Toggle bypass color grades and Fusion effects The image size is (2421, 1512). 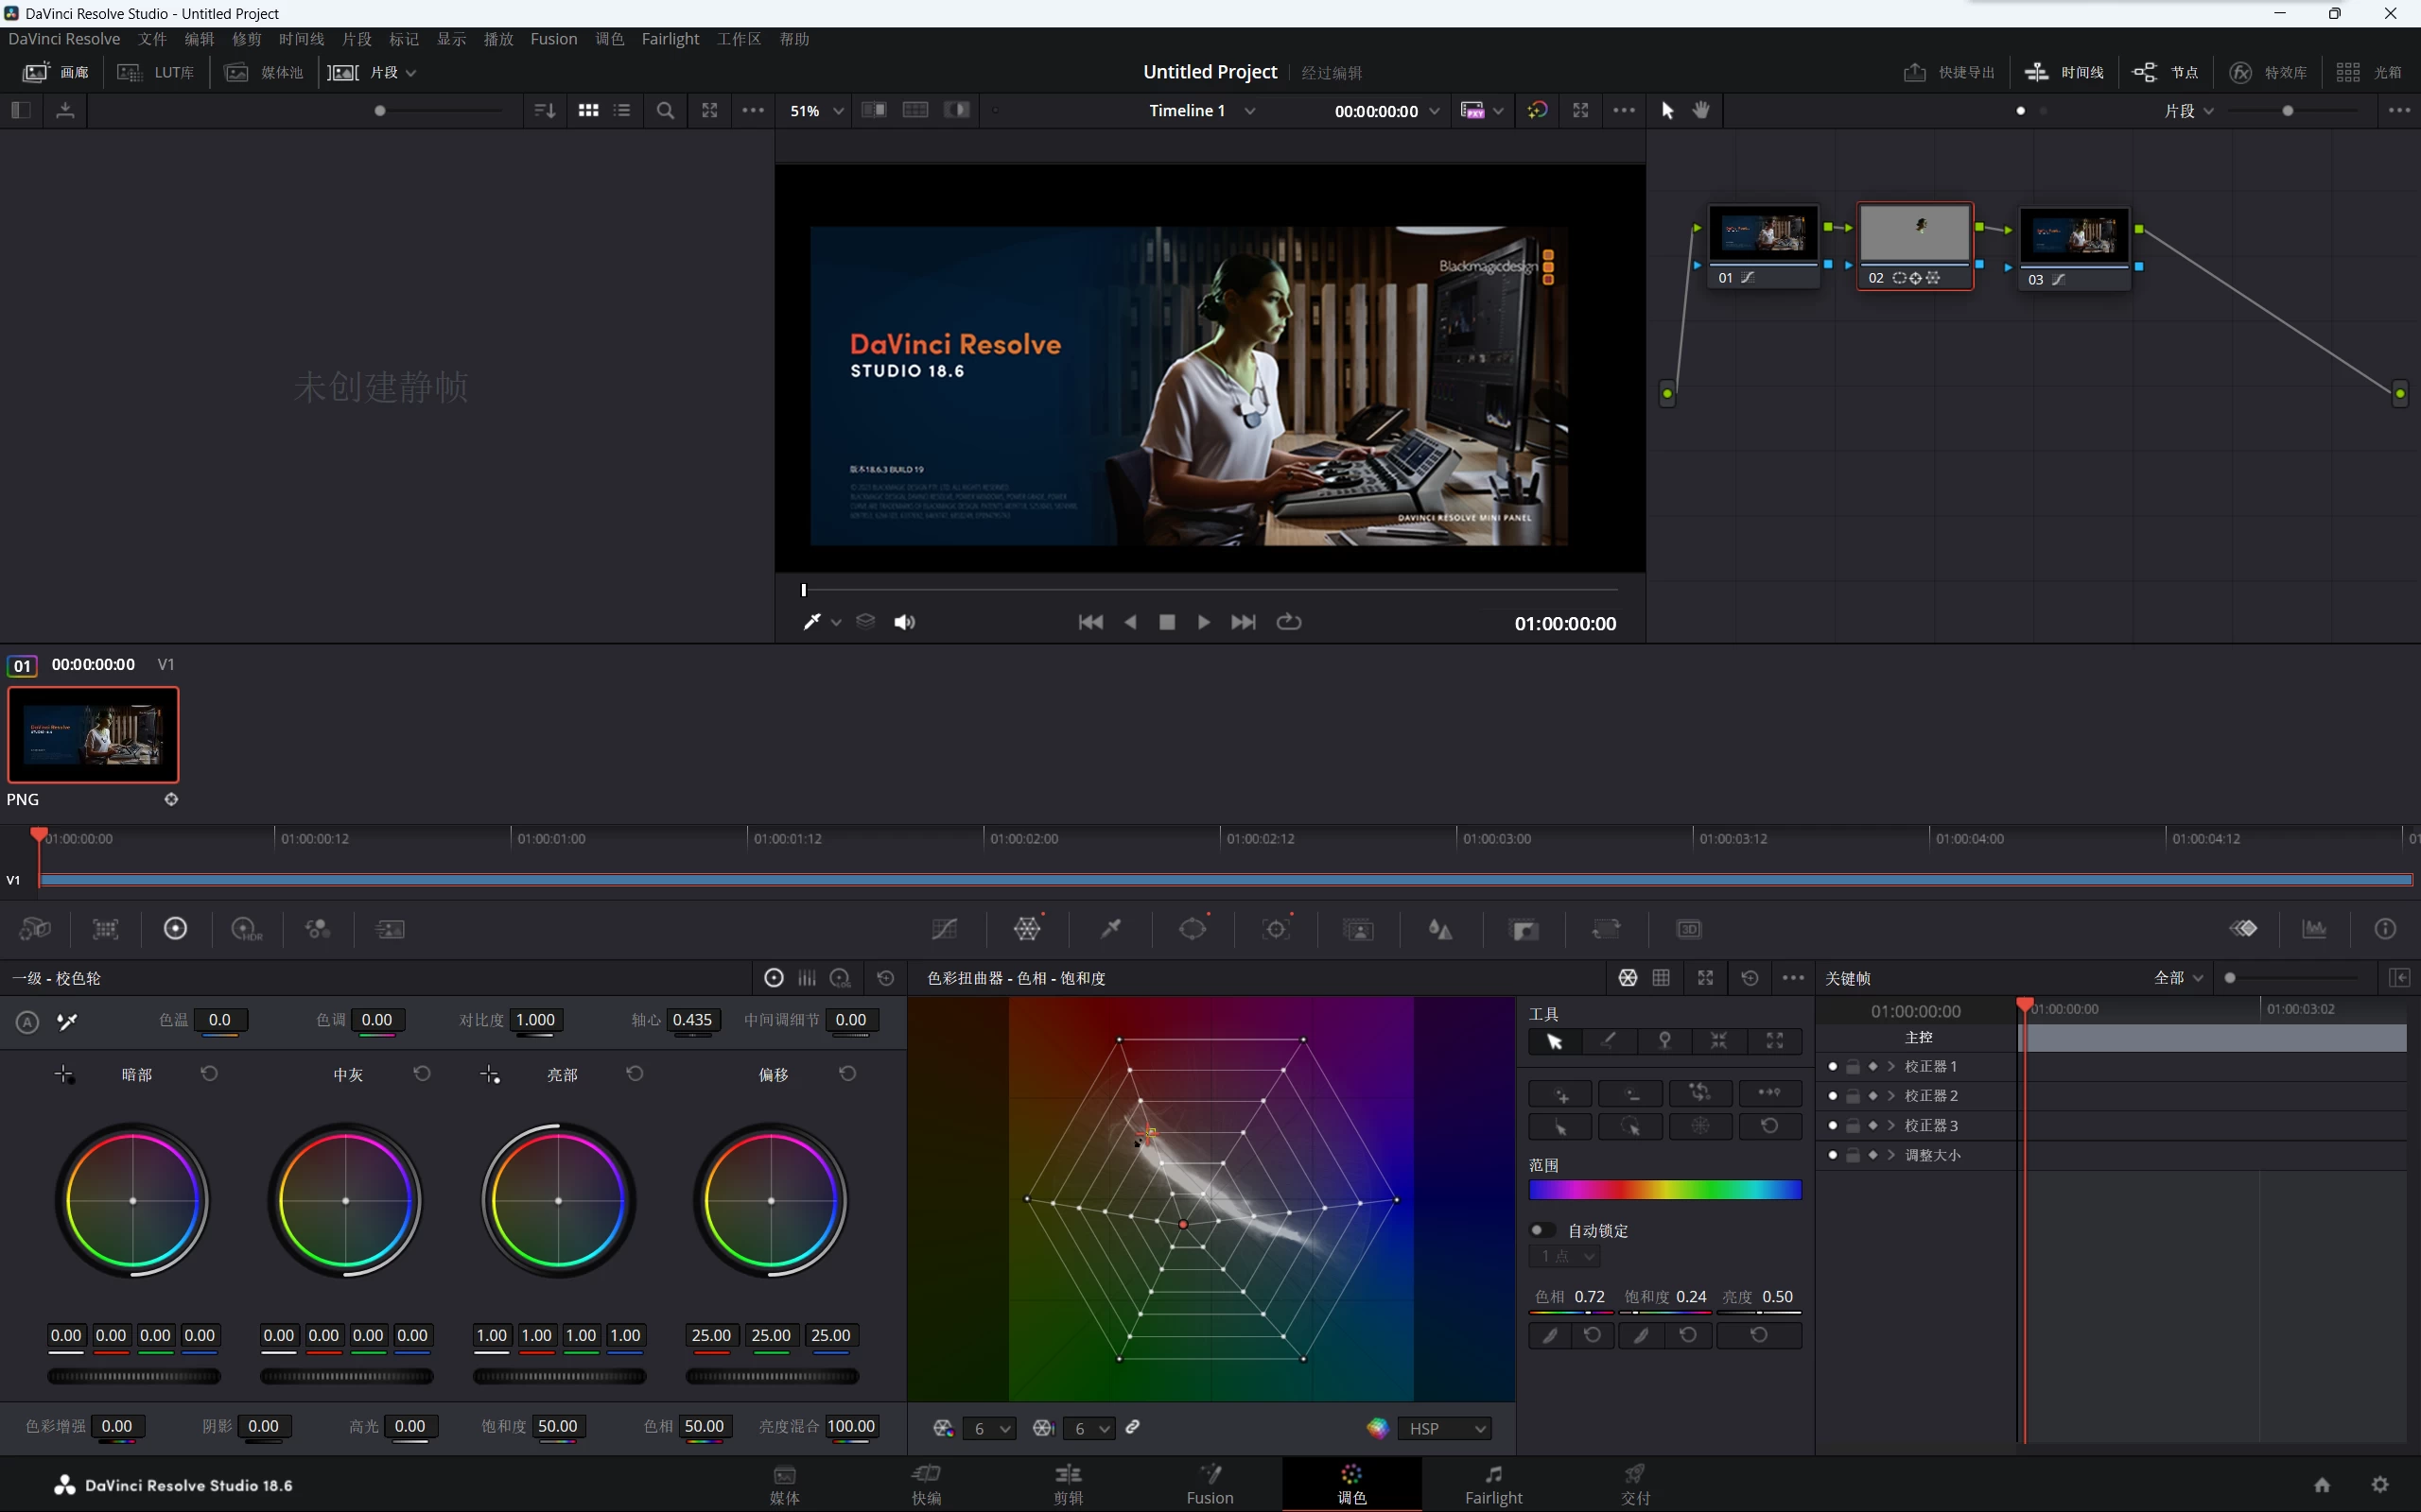(x=1538, y=110)
